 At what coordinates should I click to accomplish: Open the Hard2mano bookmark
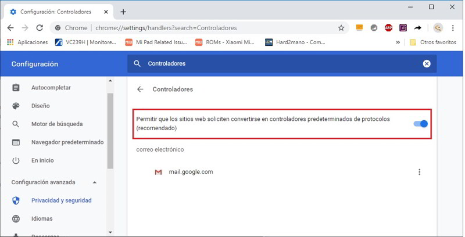coord(295,42)
